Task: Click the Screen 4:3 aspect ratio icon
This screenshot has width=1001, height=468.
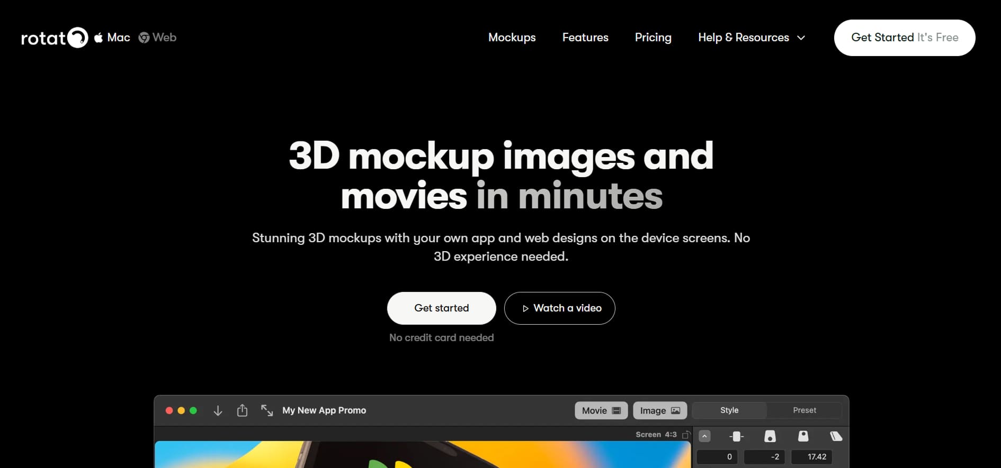Action: pos(686,435)
